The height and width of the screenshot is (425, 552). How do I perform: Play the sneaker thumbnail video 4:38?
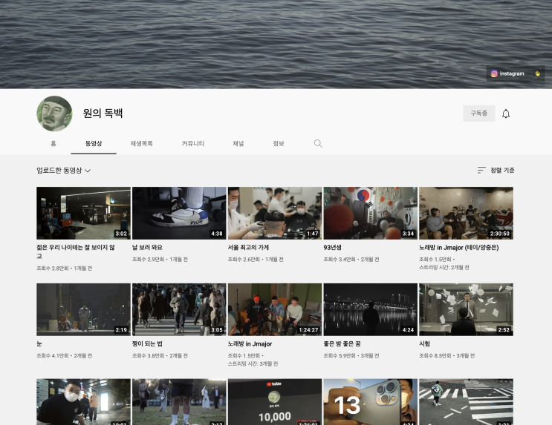179,213
